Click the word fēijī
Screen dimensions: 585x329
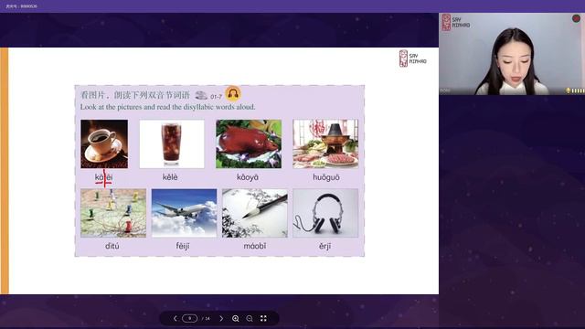[183, 246]
